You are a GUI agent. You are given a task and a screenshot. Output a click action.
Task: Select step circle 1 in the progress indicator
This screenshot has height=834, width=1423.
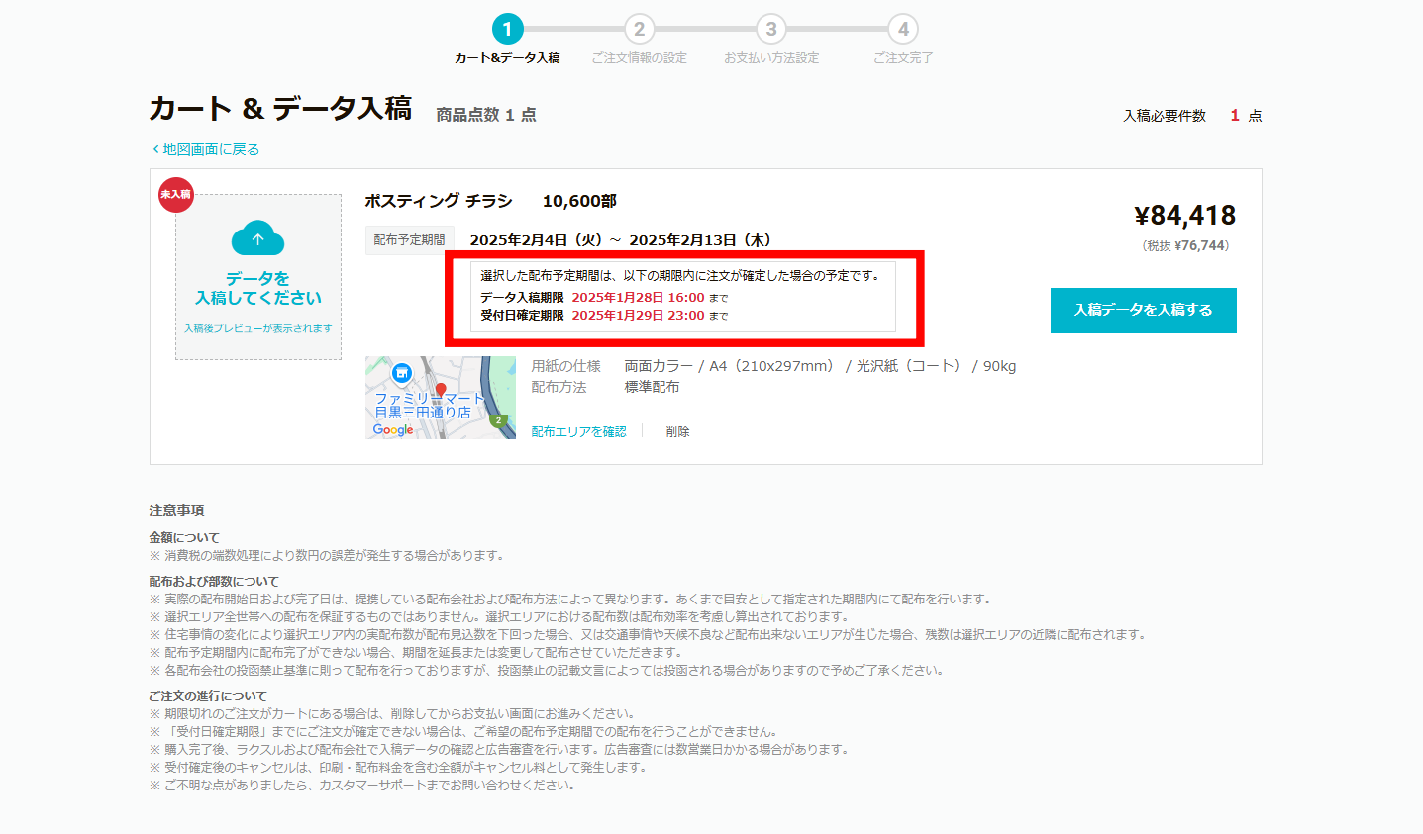pyautogui.click(x=507, y=29)
